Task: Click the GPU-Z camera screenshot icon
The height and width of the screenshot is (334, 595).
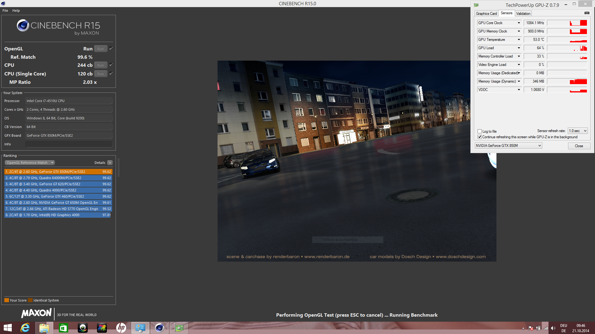Action: 587,13
